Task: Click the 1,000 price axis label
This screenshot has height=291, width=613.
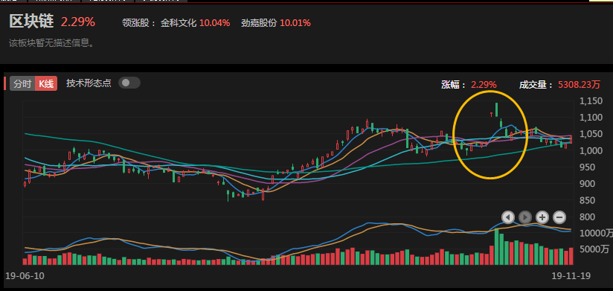Action: click(x=591, y=150)
